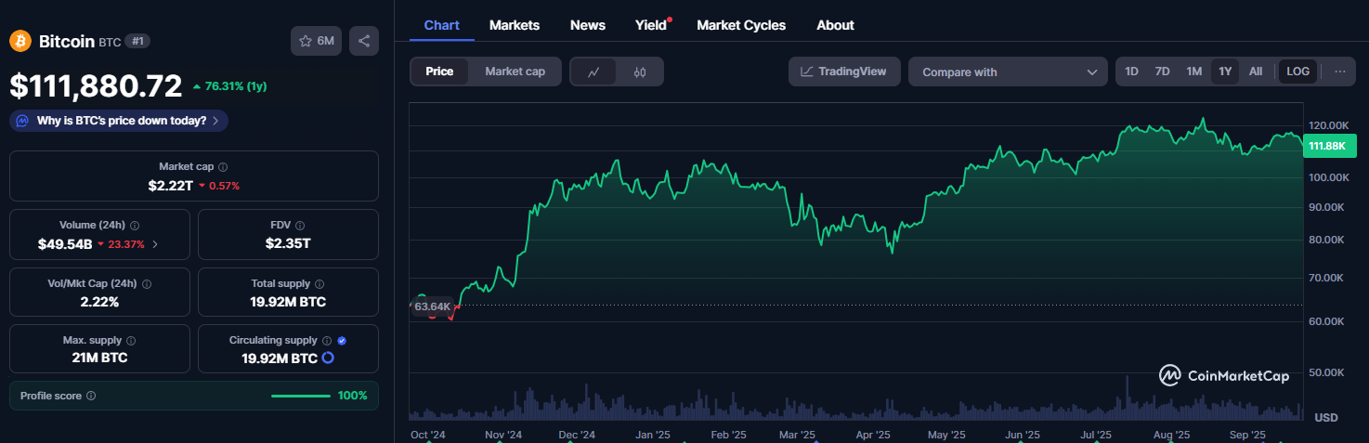Click the #1 rank badge

tap(137, 41)
